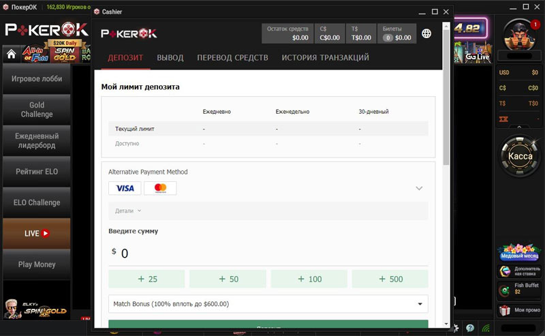Viewport: 545px width, 336px height.
Task: Click the Доступно row label
Action: pyautogui.click(x=127, y=143)
